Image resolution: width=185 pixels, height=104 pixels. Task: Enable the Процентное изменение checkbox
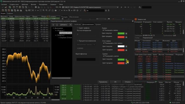pyautogui.click(x=77, y=41)
